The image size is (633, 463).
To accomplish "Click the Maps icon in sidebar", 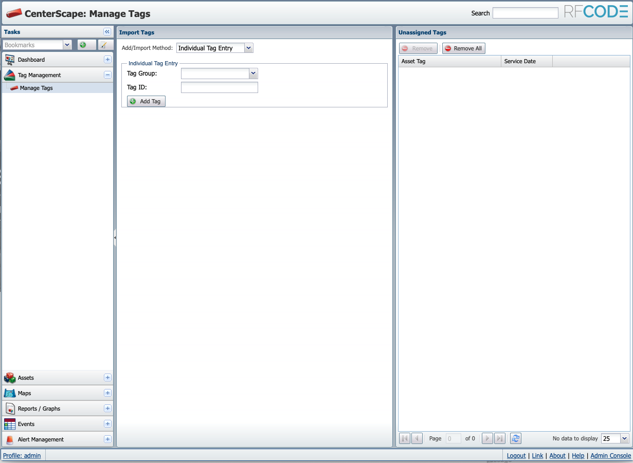I will (10, 393).
